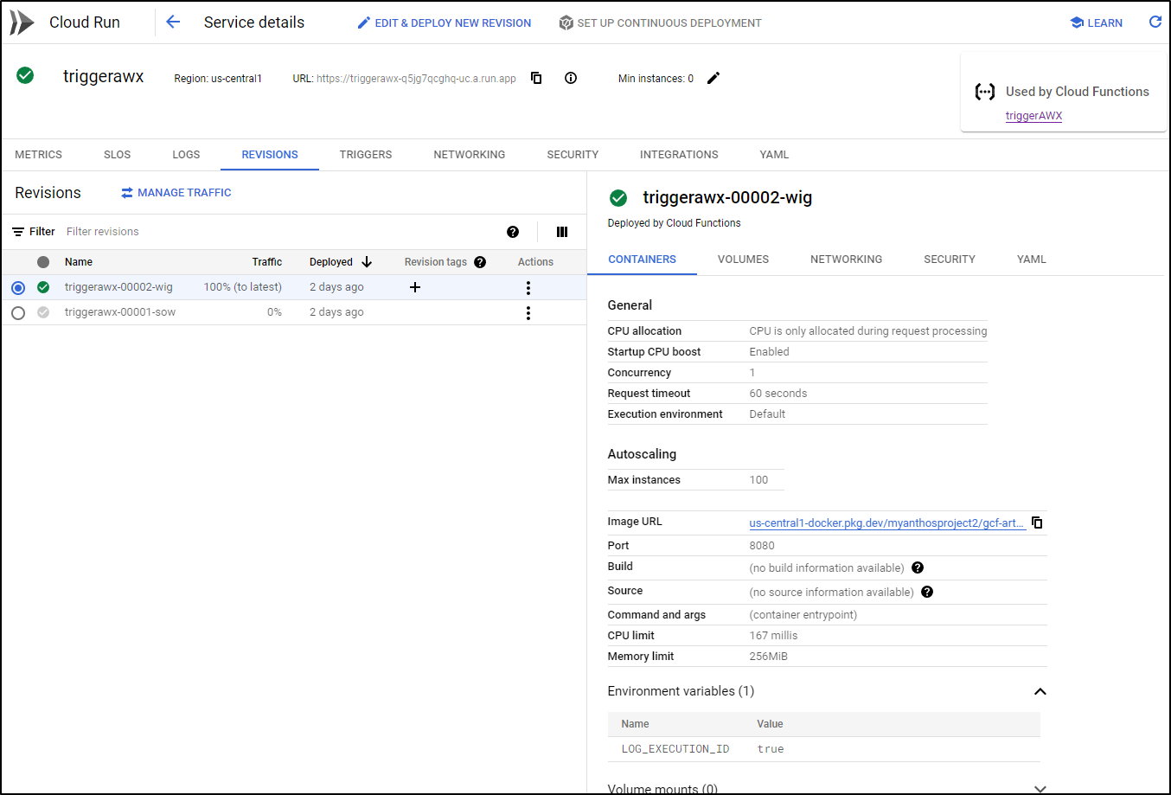
Task: Click the triggerawx-00001-sow revision name
Action: click(x=120, y=312)
